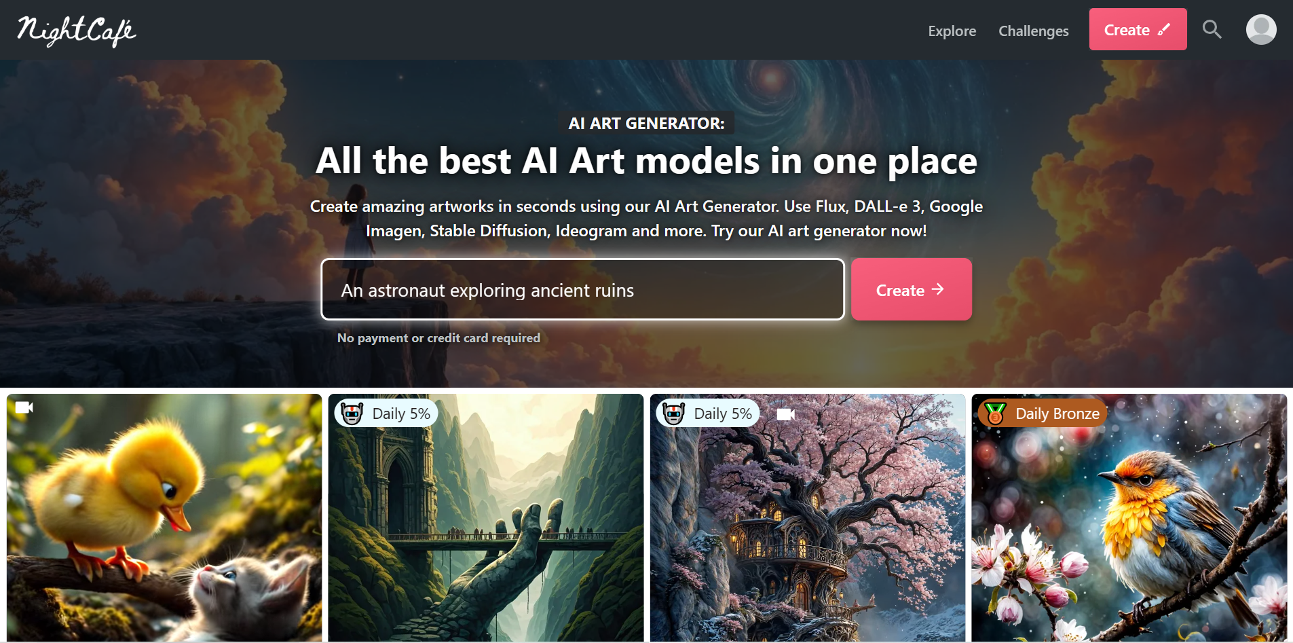
Task: Open the user profile avatar
Action: click(1261, 30)
